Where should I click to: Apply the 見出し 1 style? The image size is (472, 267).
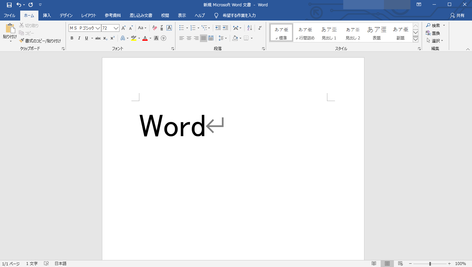click(329, 32)
